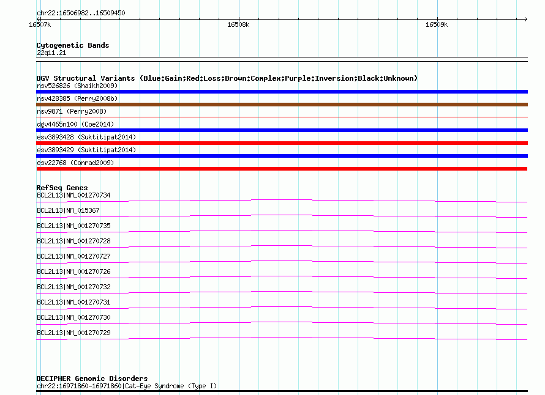Click the esv3893428 (Suktitipat2014) label
This screenshot has width=545, height=395.
[x=86, y=137]
